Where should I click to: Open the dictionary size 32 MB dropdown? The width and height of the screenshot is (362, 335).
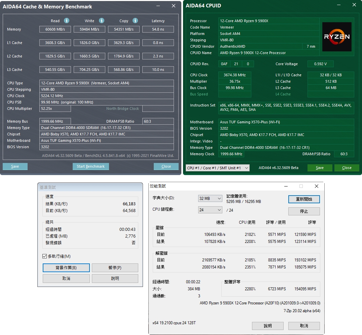tap(210, 198)
